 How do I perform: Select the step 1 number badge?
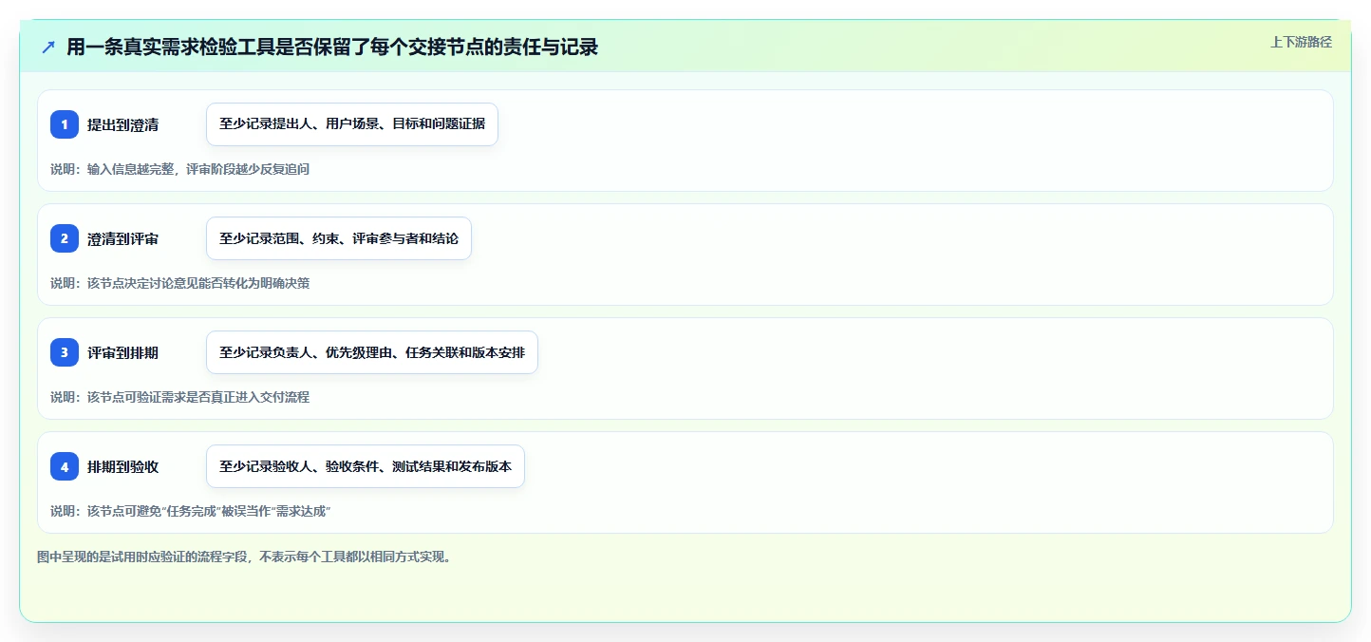tap(65, 124)
